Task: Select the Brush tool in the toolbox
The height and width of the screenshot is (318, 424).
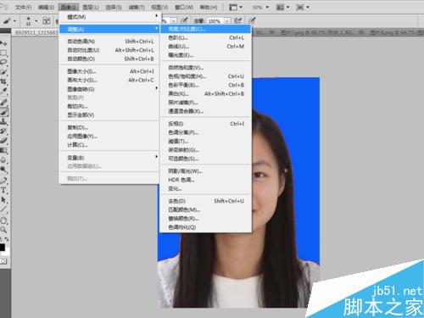Action: (3, 112)
